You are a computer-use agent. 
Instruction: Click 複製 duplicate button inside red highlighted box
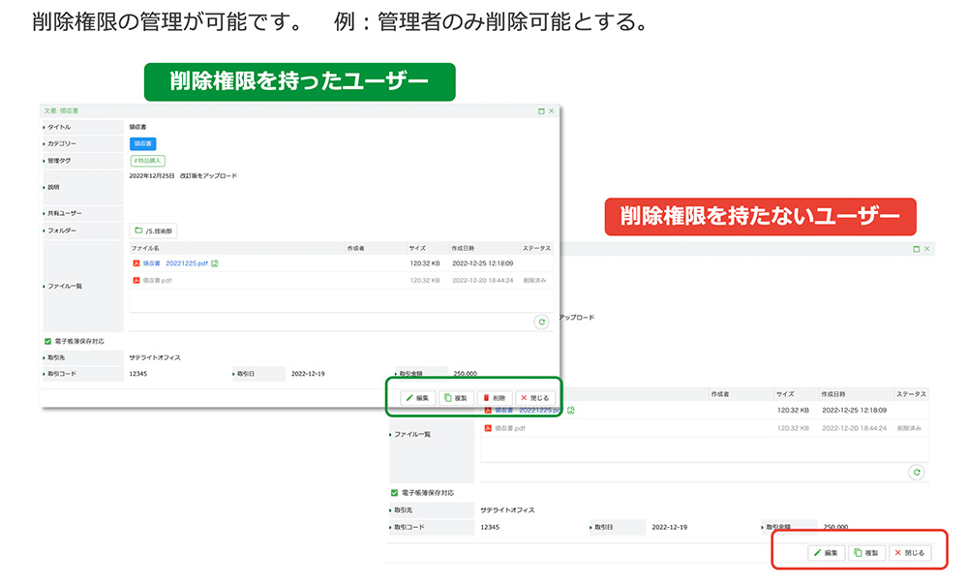(x=867, y=553)
